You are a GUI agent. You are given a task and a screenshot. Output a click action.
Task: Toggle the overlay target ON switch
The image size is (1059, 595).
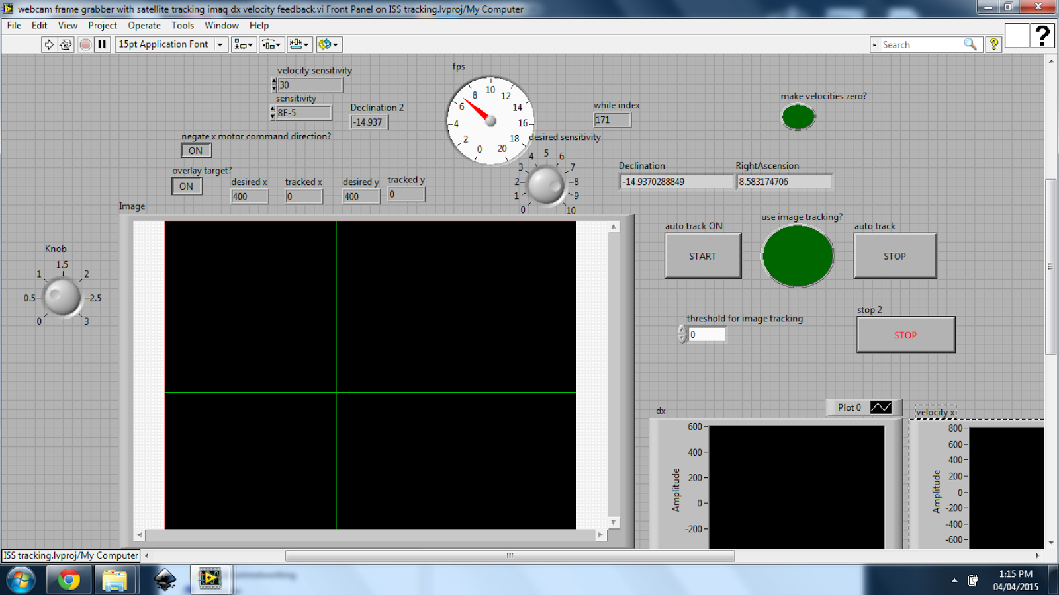(187, 186)
